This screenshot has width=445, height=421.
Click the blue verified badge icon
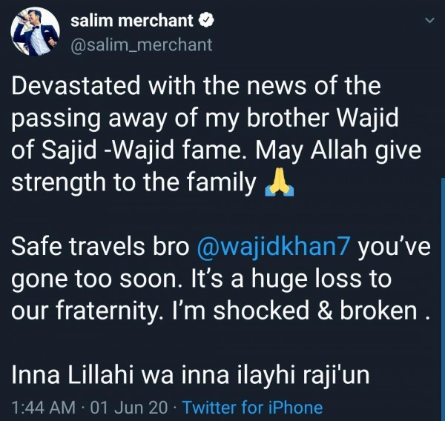(x=205, y=21)
